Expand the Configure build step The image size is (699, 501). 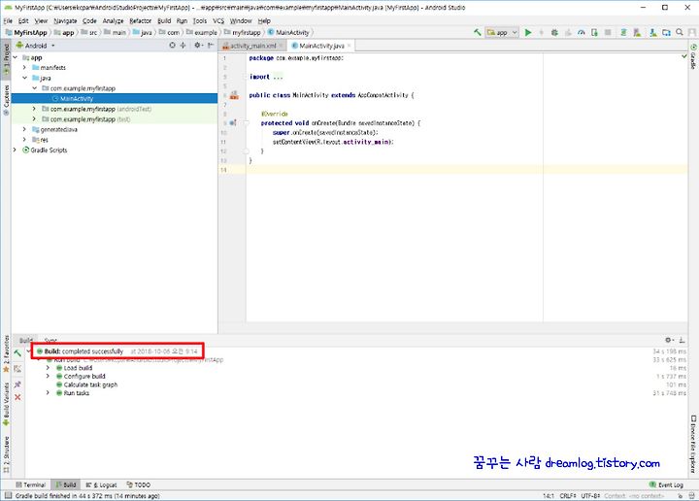pos(48,376)
